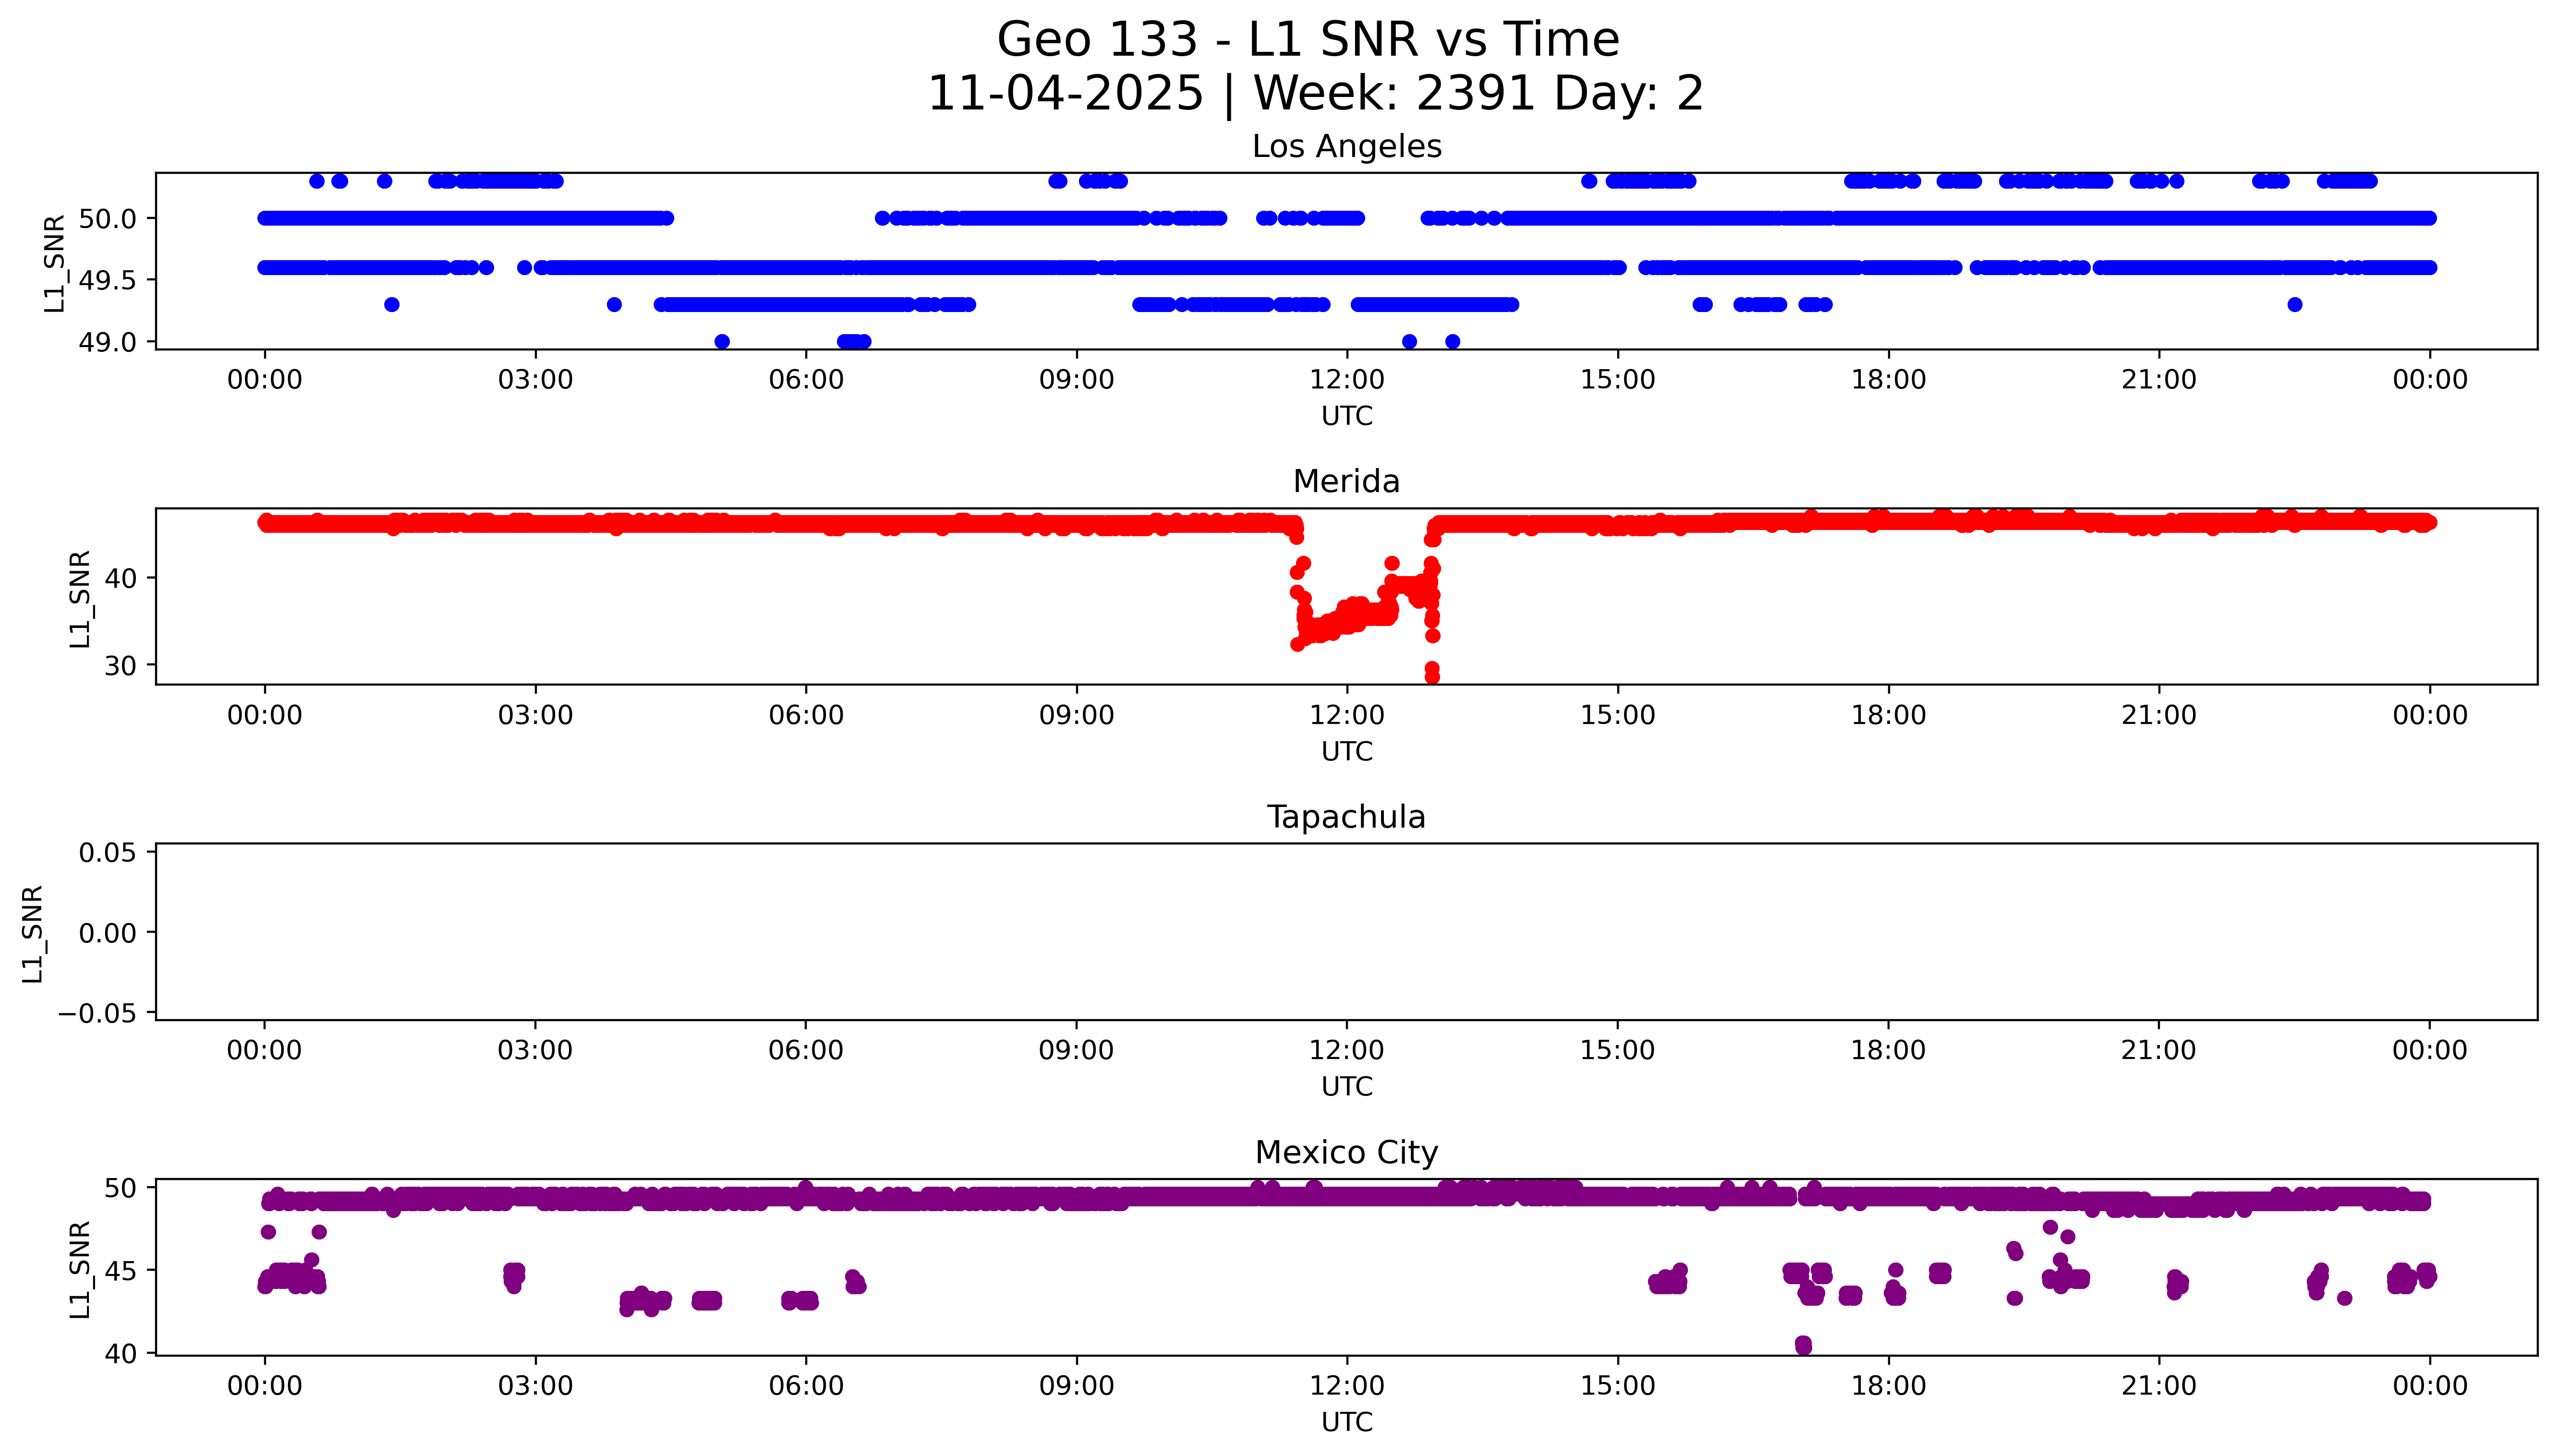Click the 12:00 tick label under the Los Angeles plot
The width and height of the screenshot is (2557, 1456).
click(x=1346, y=380)
